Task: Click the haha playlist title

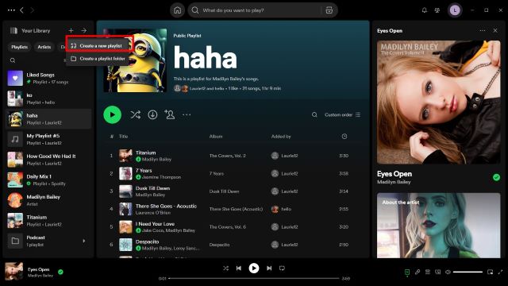Action: pyautogui.click(x=205, y=57)
